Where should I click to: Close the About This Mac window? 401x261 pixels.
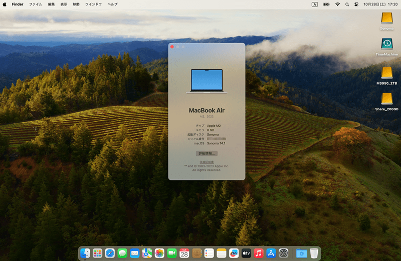tap(172, 47)
